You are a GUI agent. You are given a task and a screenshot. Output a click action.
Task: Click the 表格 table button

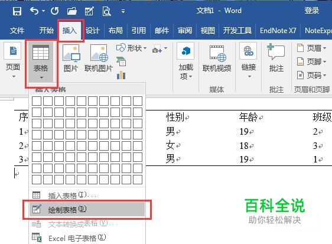(41, 62)
